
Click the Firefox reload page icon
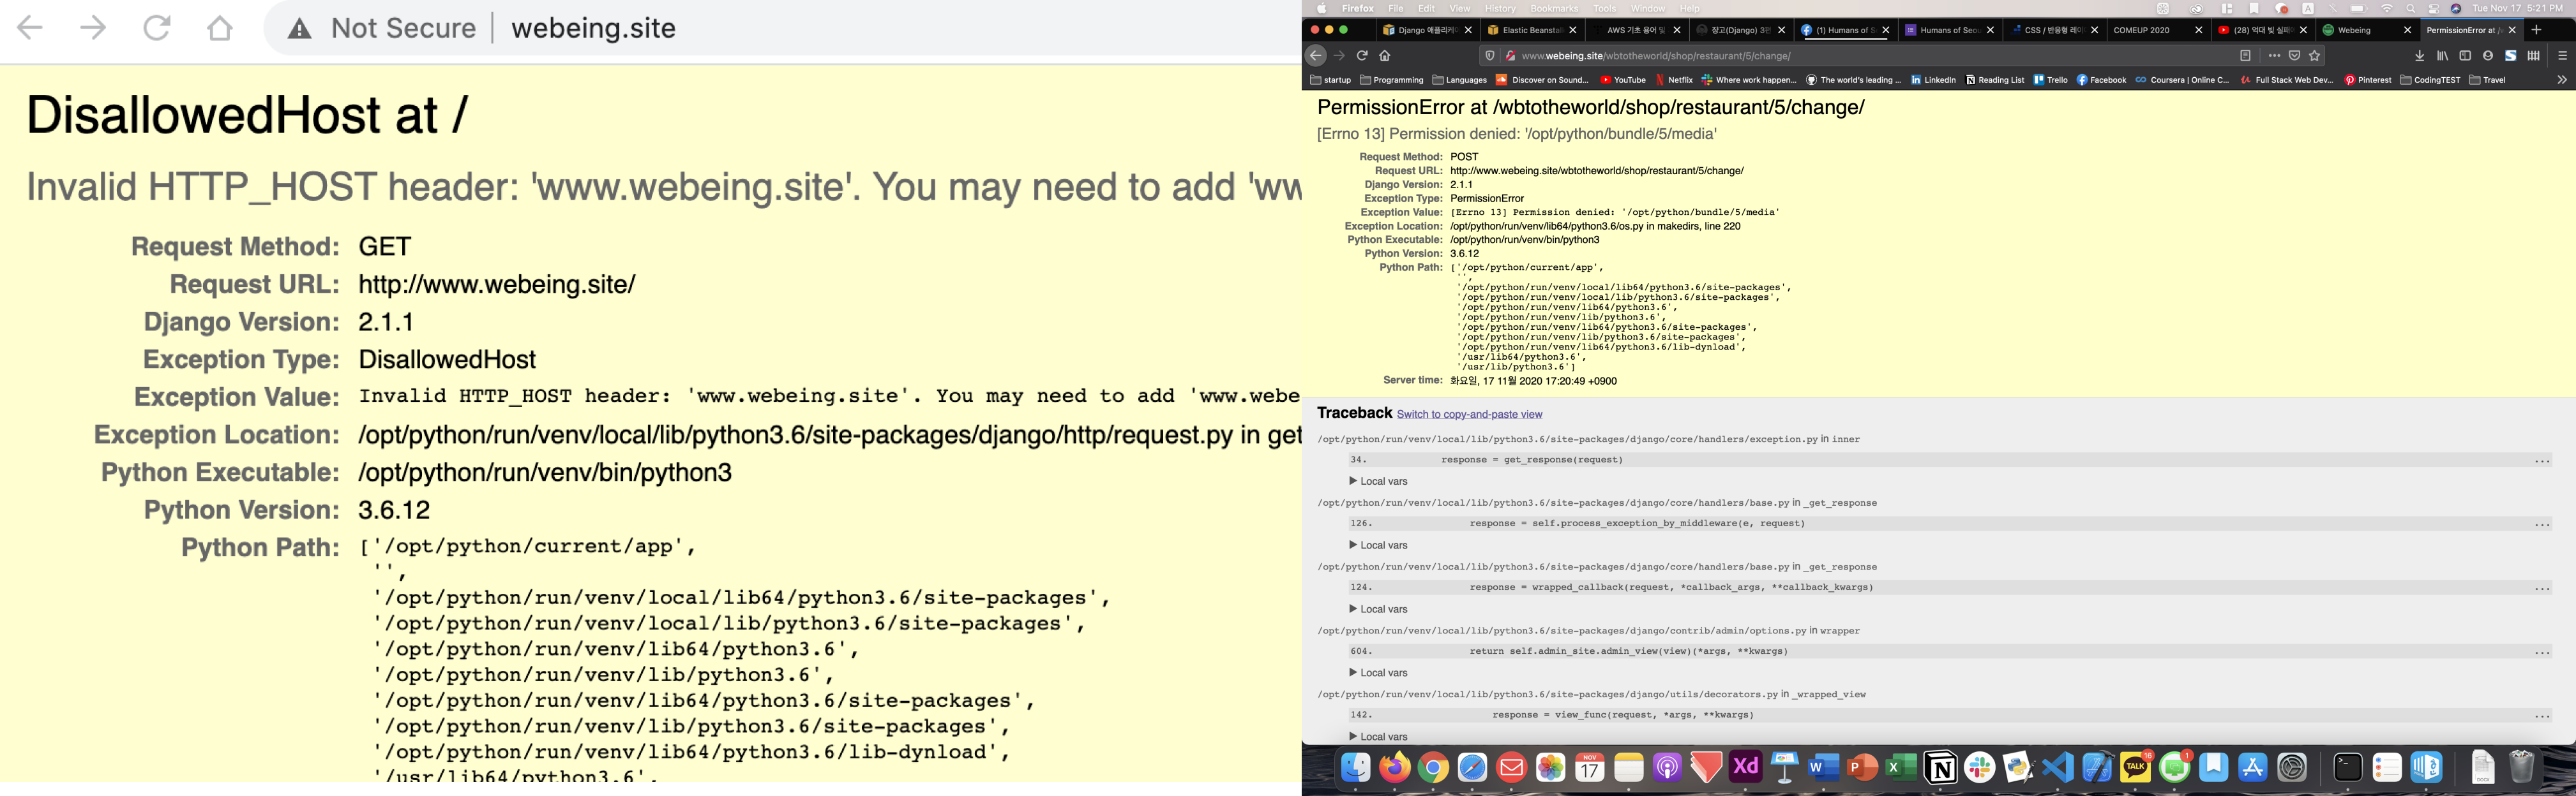click(x=1362, y=56)
